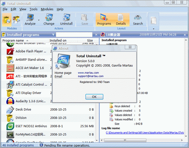
Task: Select the DVision program icon
Action: [10, 118]
